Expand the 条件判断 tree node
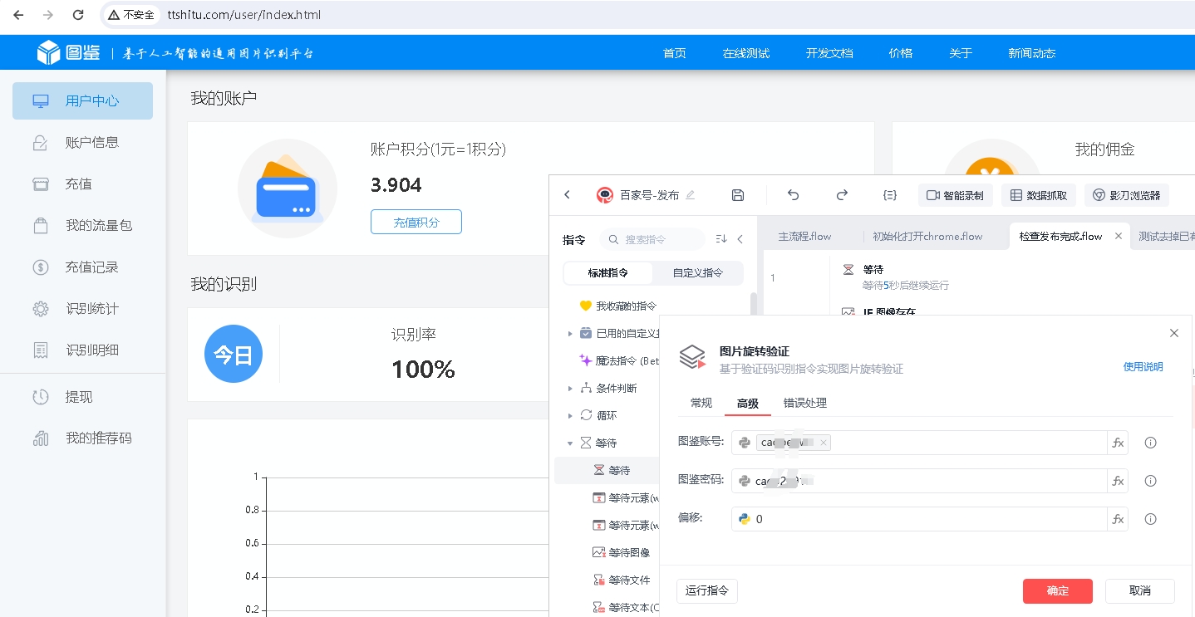This screenshot has width=1195, height=617. [x=570, y=388]
